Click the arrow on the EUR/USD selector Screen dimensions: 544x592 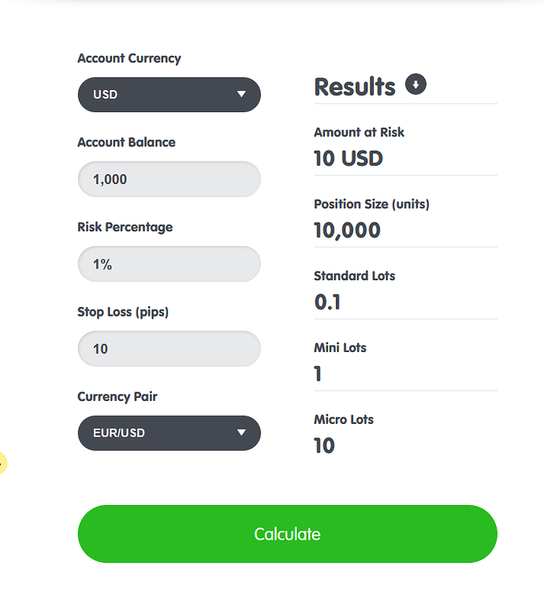click(241, 433)
